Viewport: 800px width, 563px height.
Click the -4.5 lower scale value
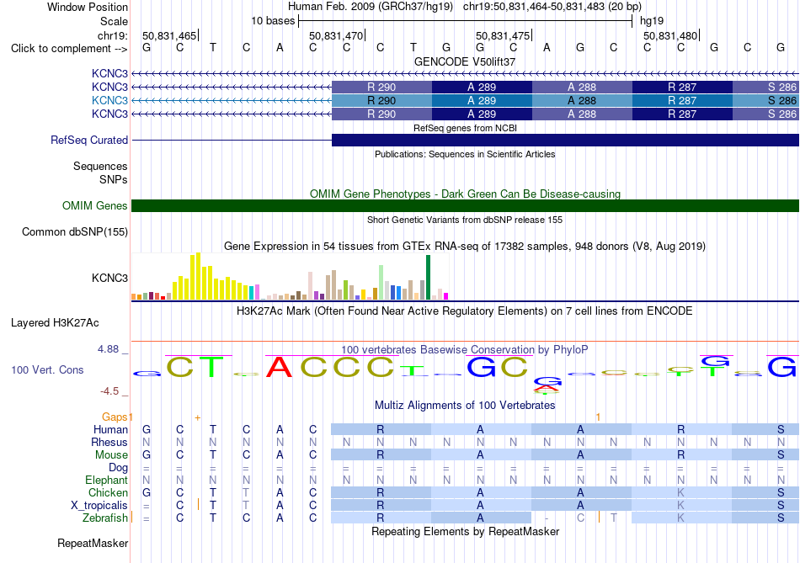109,391
